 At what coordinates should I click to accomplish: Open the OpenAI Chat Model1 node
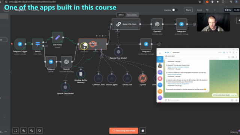tap(118, 52)
